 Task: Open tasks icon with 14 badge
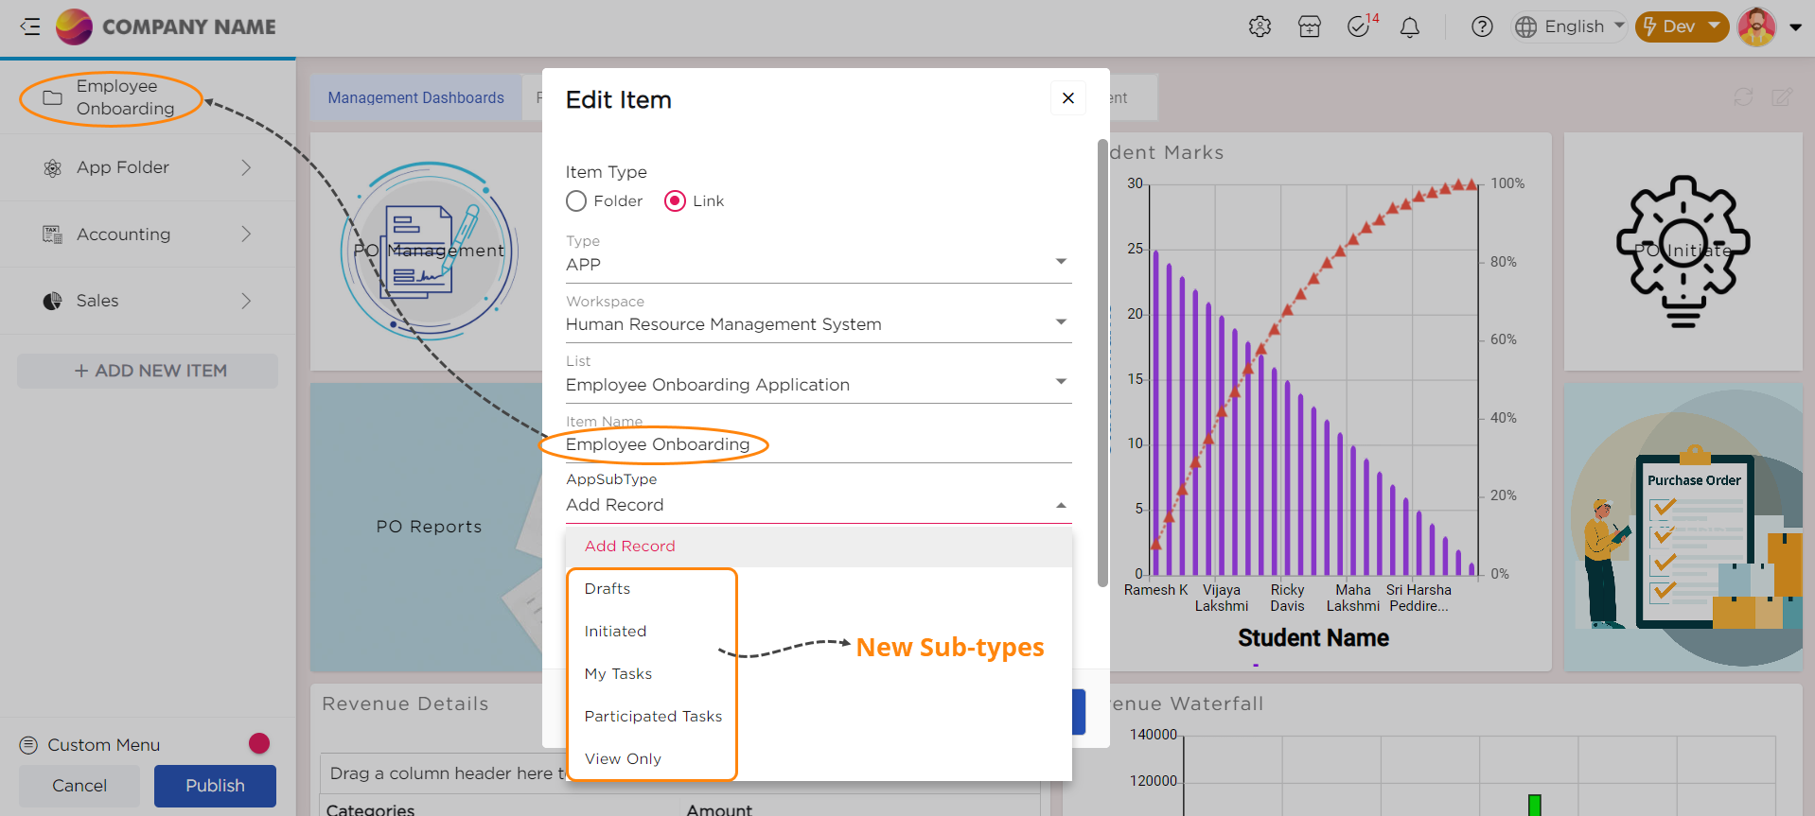1360,26
